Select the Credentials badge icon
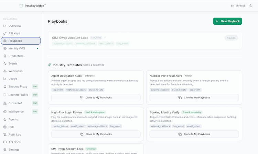 [5, 56]
